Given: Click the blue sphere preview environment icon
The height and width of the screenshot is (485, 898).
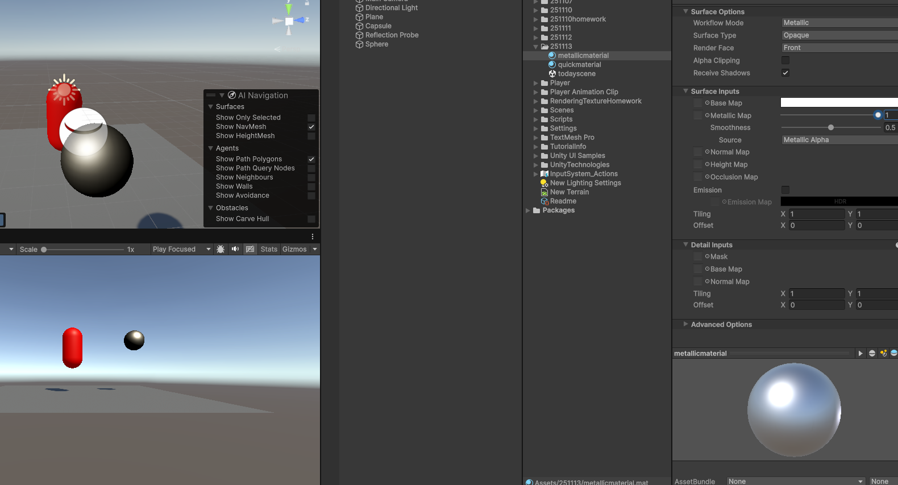Looking at the screenshot, I should [894, 353].
